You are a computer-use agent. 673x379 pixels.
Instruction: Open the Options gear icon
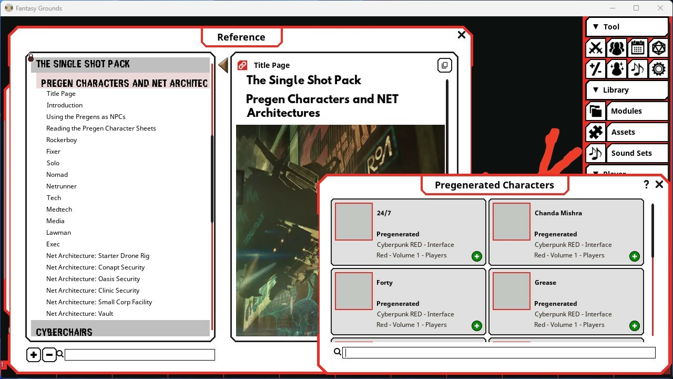point(658,69)
